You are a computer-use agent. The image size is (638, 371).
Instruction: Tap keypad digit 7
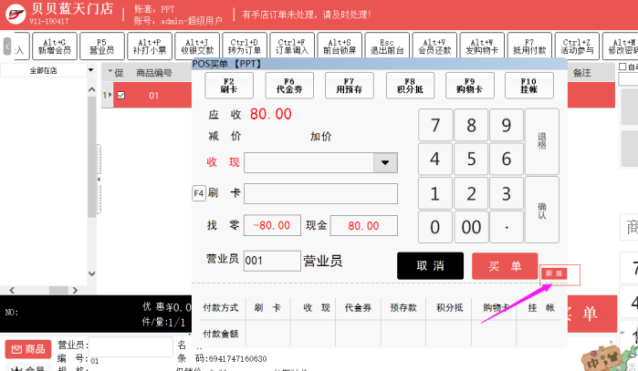coord(435,125)
